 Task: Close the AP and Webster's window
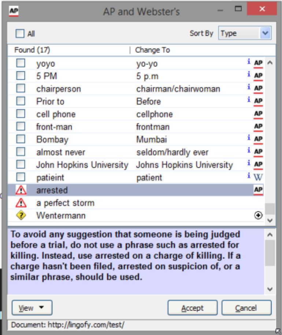262,9
